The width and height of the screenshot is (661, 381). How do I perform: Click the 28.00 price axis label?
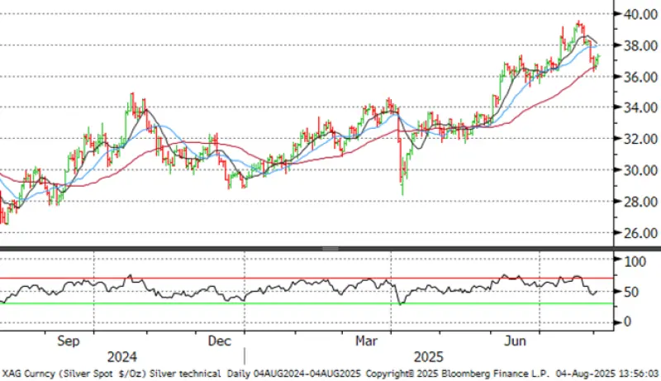tap(640, 202)
